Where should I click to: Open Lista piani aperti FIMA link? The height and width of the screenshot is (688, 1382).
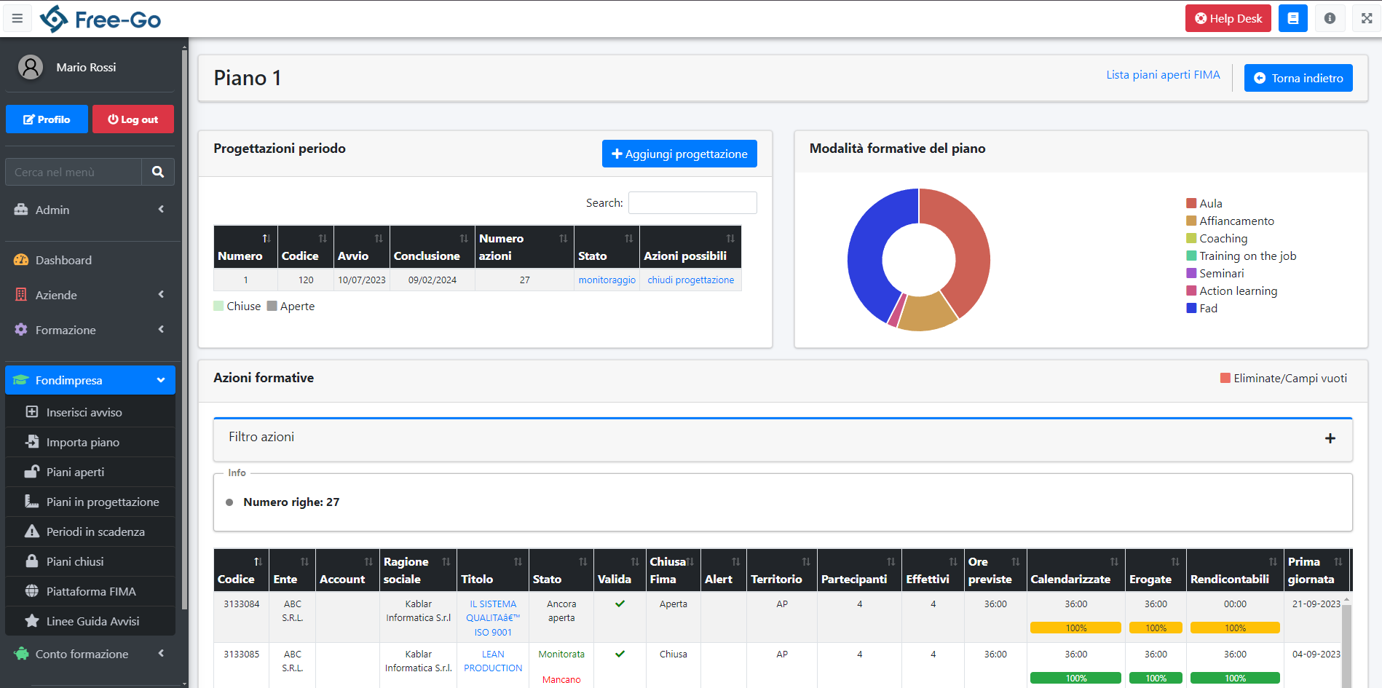pyautogui.click(x=1163, y=75)
